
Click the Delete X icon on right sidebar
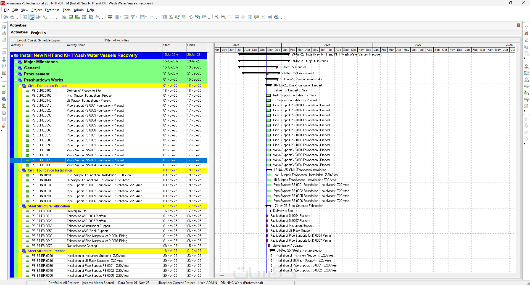(526, 33)
